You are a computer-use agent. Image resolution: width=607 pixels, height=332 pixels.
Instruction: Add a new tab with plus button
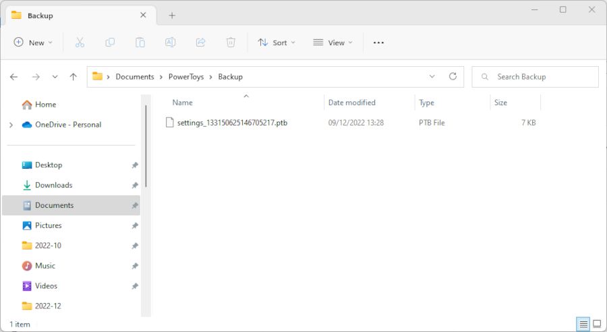tap(172, 16)
